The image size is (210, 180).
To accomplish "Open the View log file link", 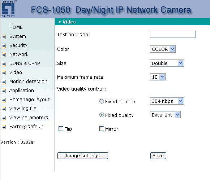I will (x=23, y=109).
